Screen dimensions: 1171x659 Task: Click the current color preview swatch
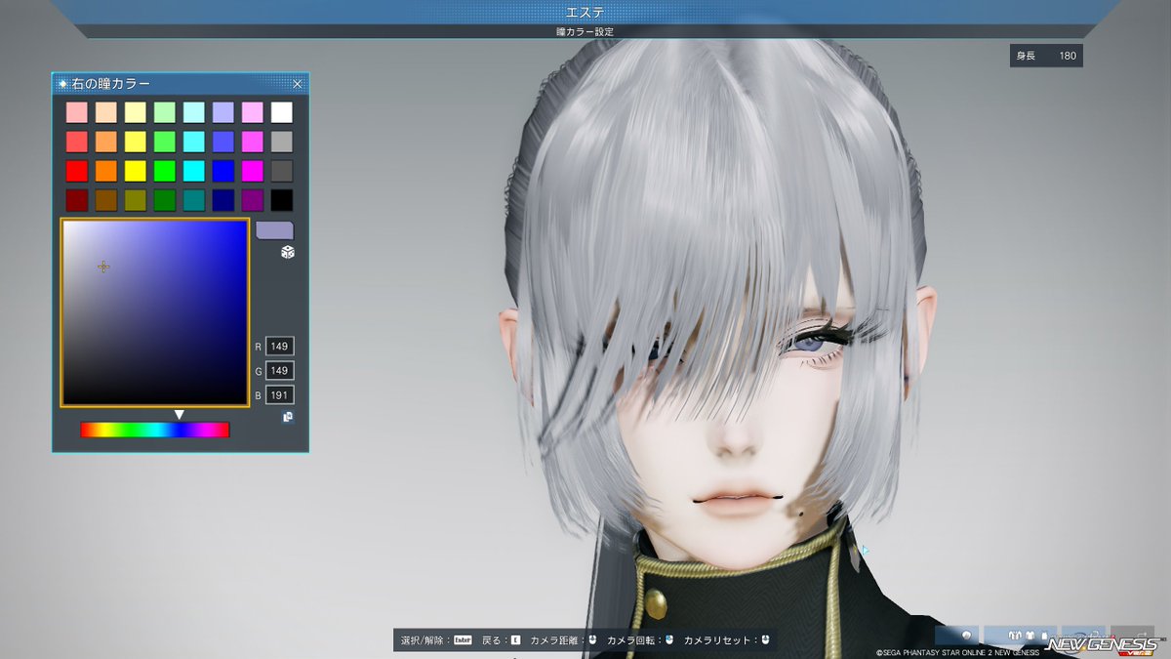(274, 230)
